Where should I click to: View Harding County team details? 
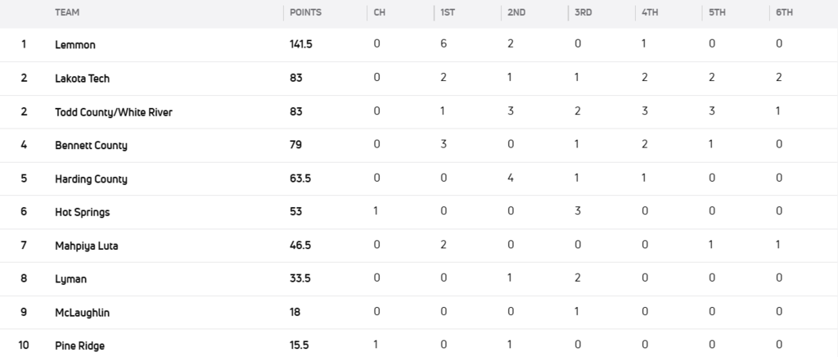coord(91,179)
